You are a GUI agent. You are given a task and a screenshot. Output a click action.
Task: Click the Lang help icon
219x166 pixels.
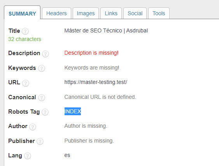coord(27,156)
